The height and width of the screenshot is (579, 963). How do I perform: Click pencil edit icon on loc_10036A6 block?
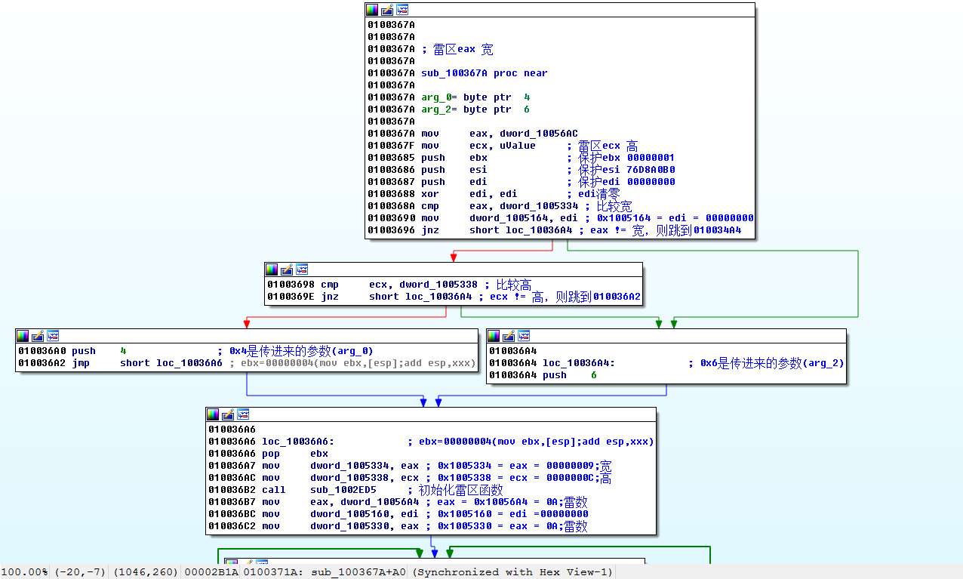pos(228,414)
